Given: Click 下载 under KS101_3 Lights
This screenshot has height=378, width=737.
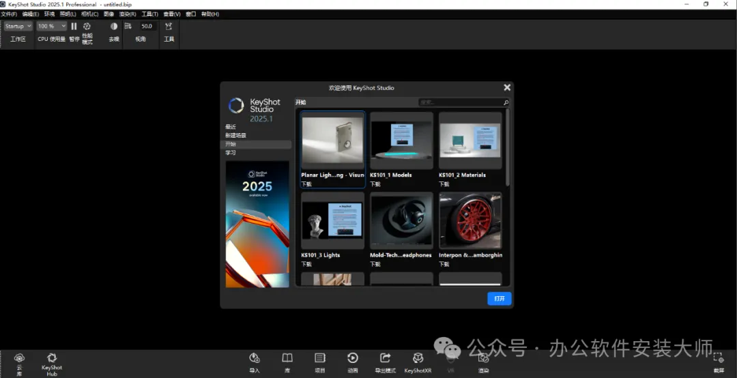Looking at the screenshot, I should coord(306,264).
